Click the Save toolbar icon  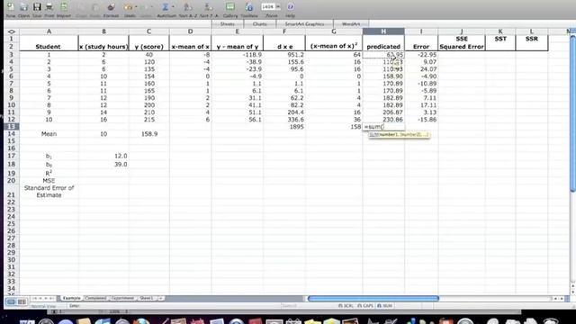37,7
